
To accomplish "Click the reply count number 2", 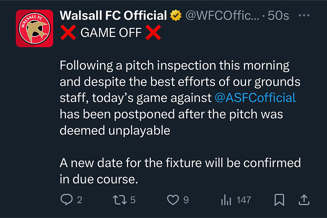I will pyautogui.click(x=80, y=200).
